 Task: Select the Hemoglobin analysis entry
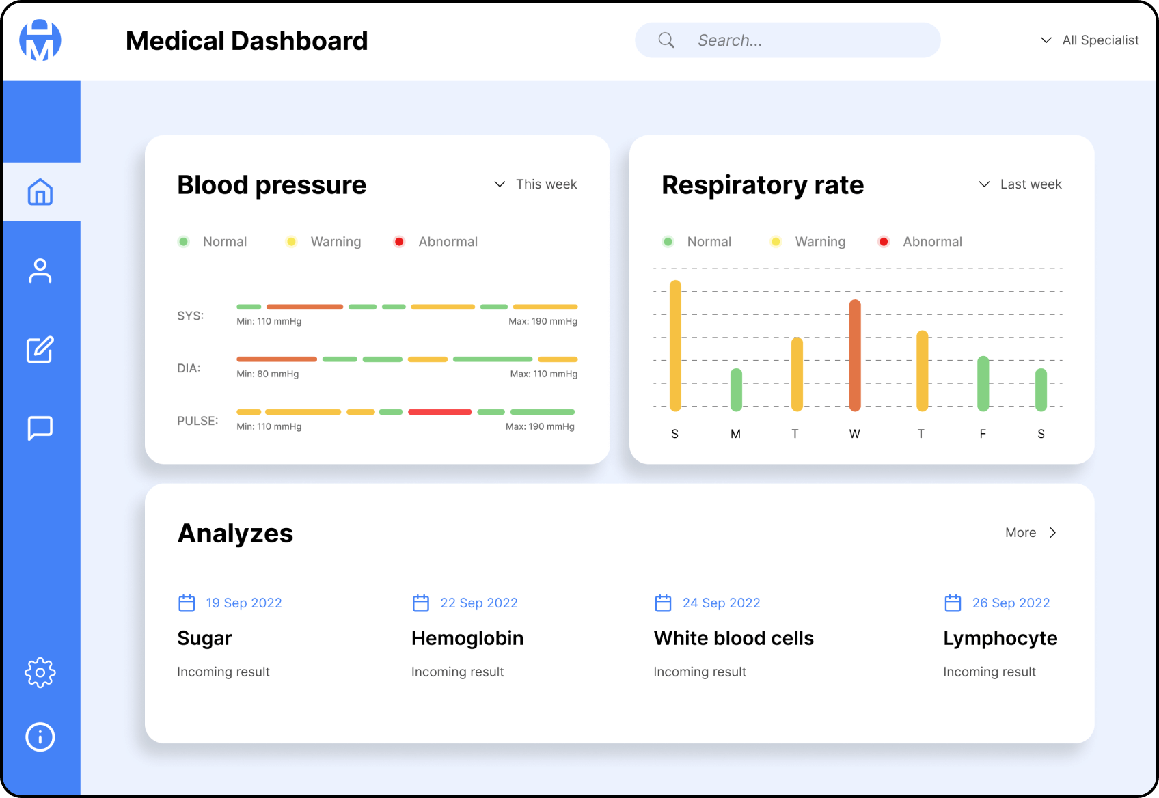point(467,637)
